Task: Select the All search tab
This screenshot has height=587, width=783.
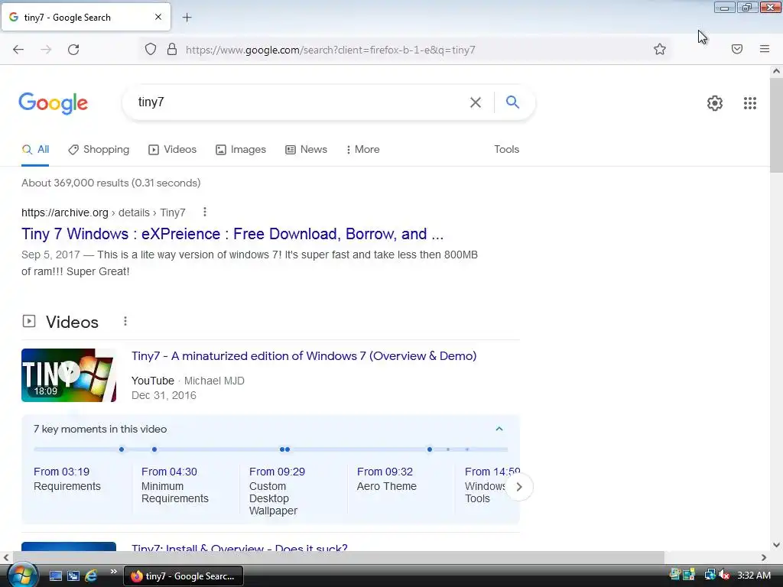Action: click(x=35, y=149)
